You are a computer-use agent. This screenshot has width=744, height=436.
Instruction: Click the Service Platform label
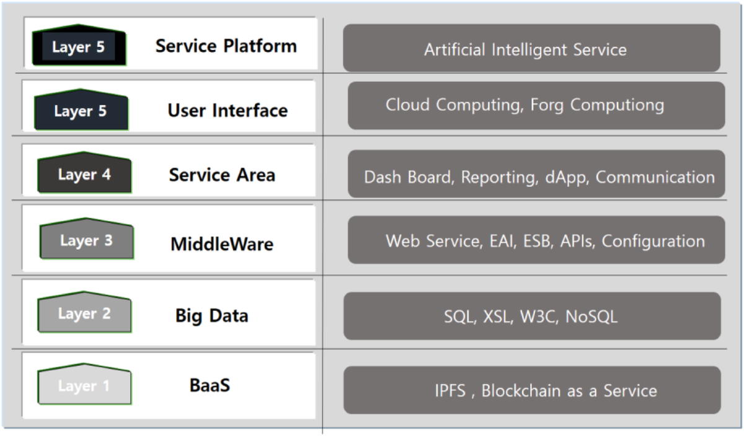[x=226, y=46]
